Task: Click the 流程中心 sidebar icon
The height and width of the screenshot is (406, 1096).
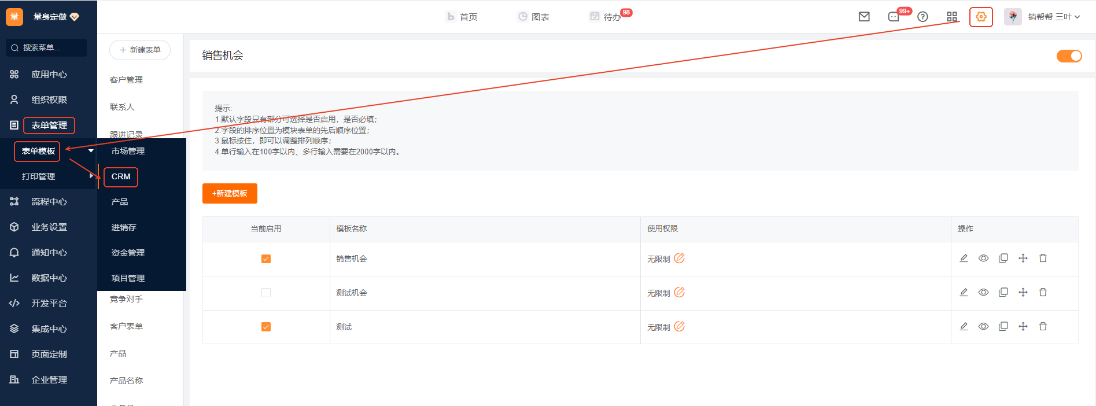Action: coord(14,201)
